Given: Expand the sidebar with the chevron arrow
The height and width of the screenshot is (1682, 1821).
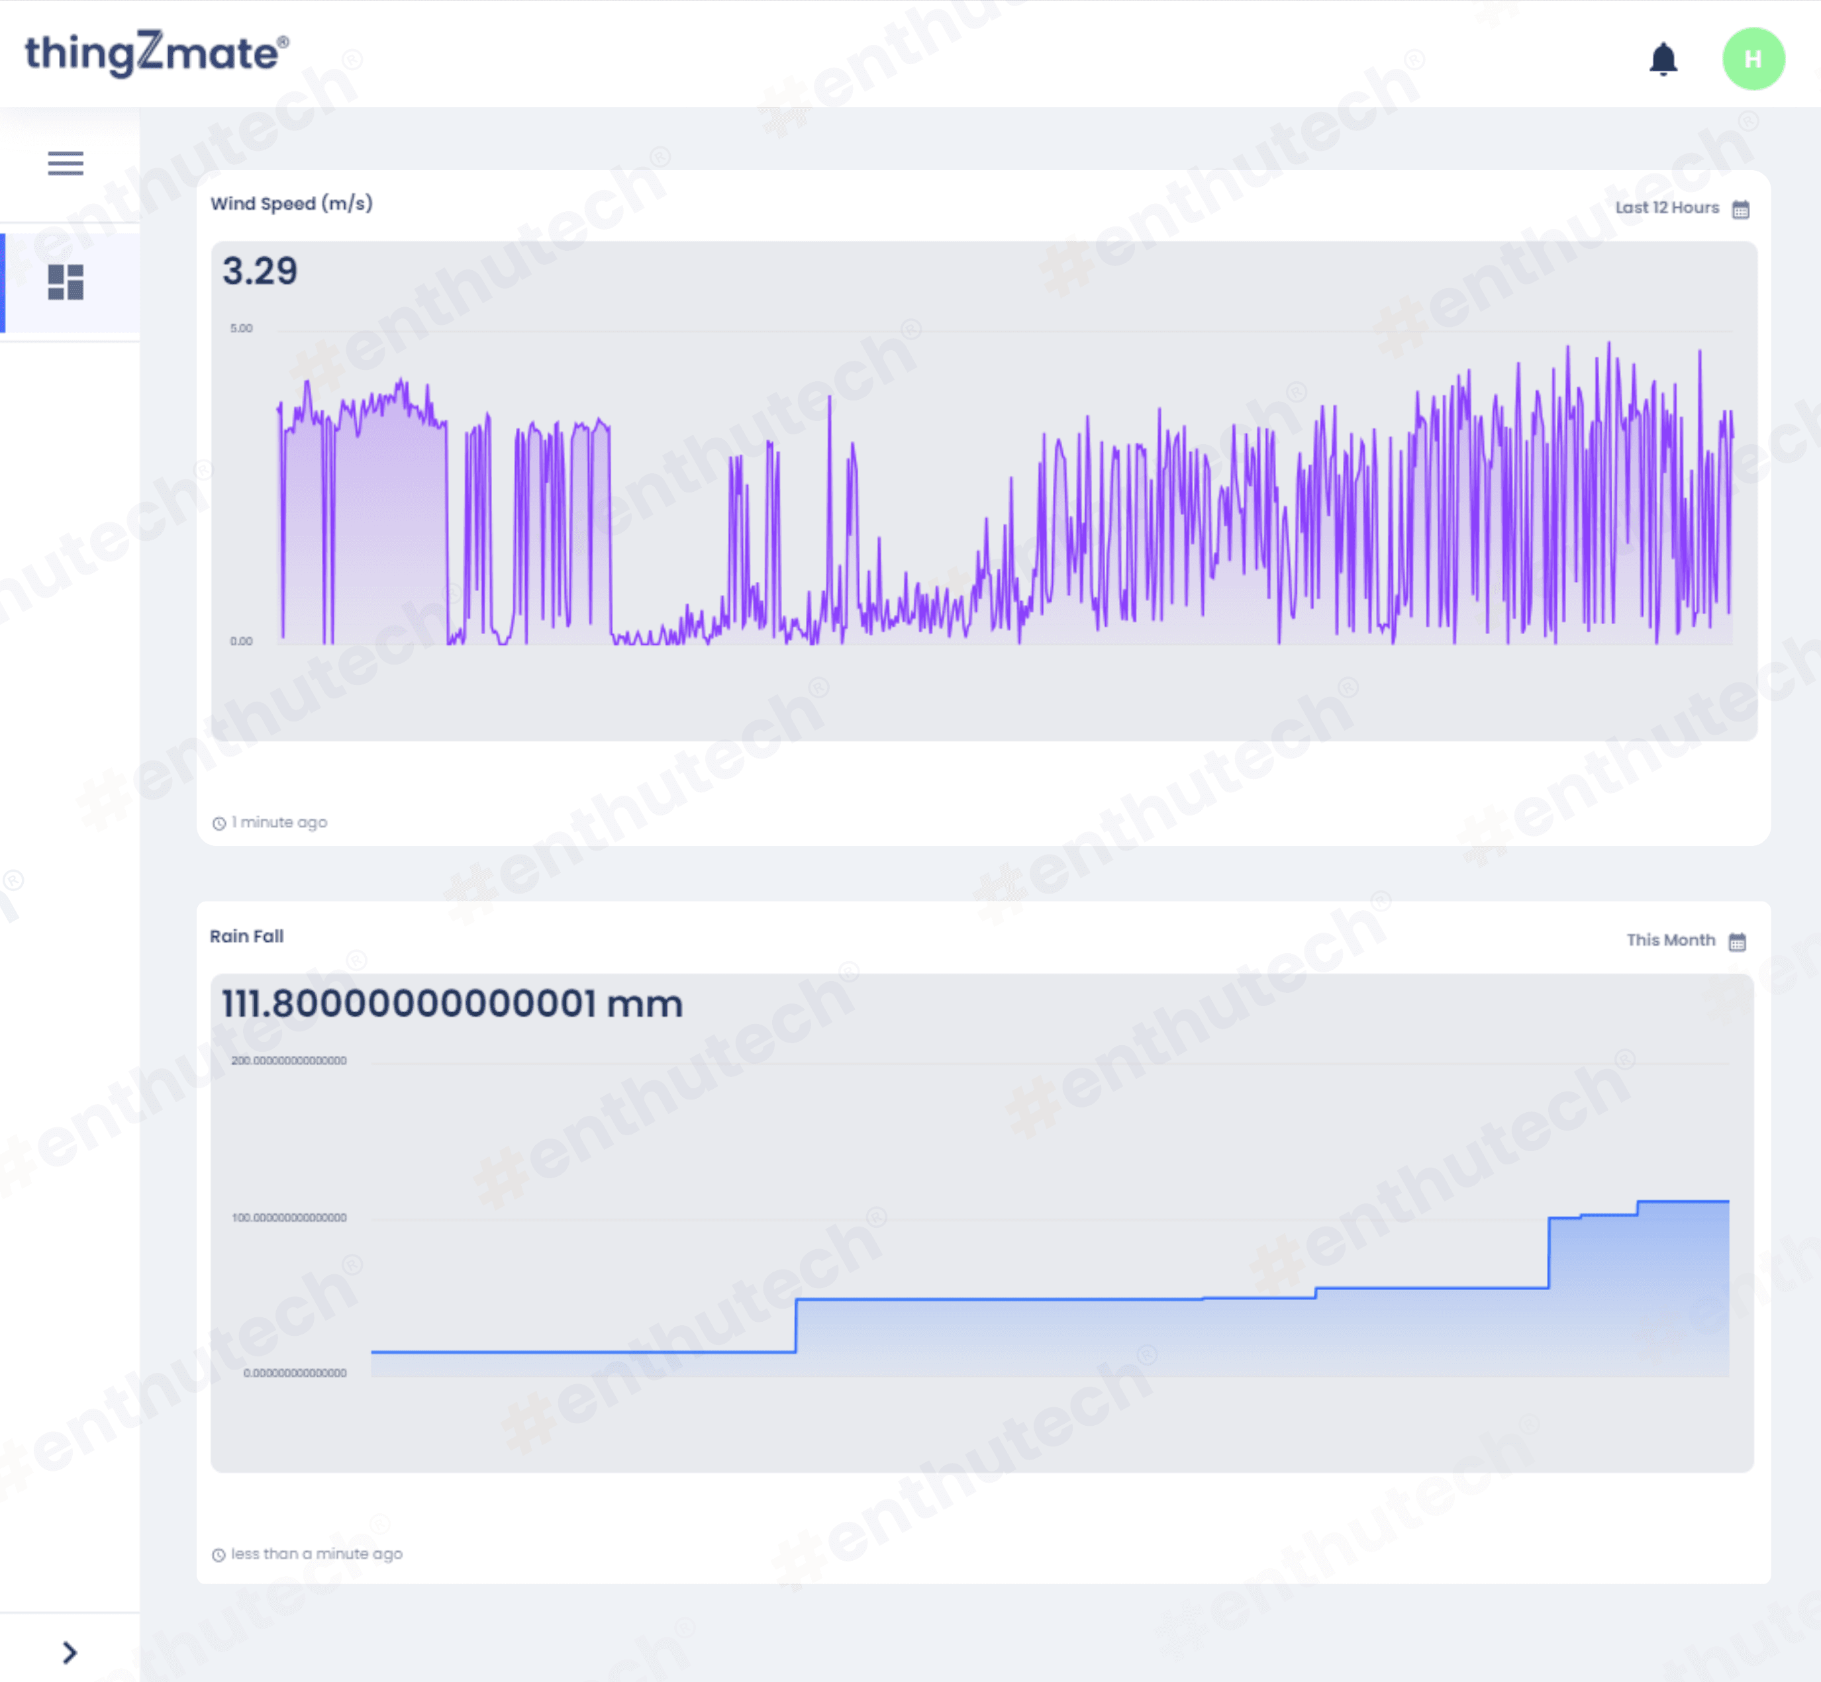Looking at the screenshot, I should coord(69,1652).
